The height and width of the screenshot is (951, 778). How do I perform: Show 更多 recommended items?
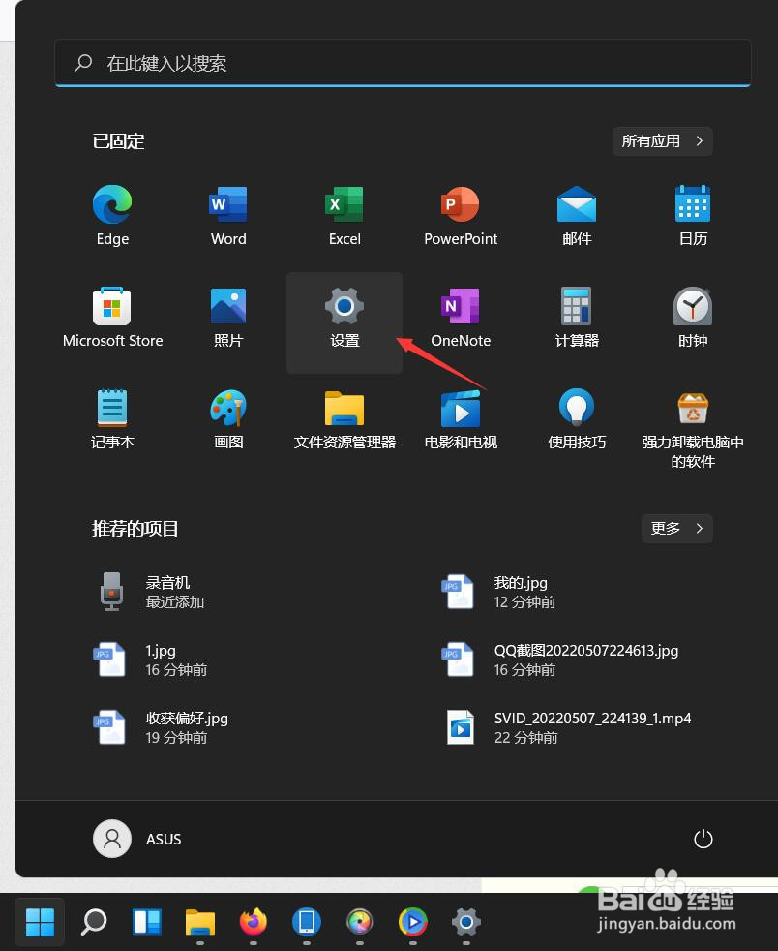tap(676, 528)
